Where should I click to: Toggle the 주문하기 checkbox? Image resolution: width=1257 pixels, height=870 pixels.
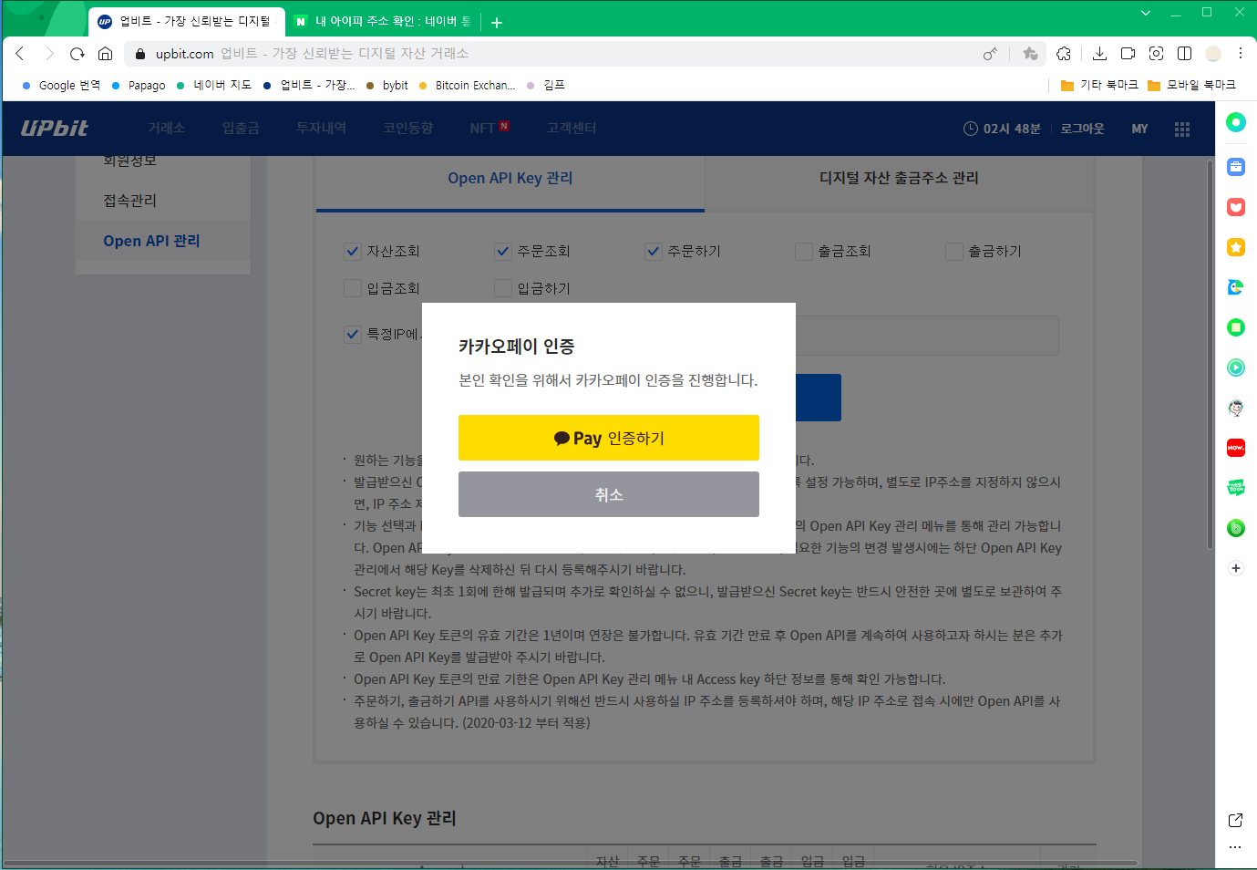654,252
